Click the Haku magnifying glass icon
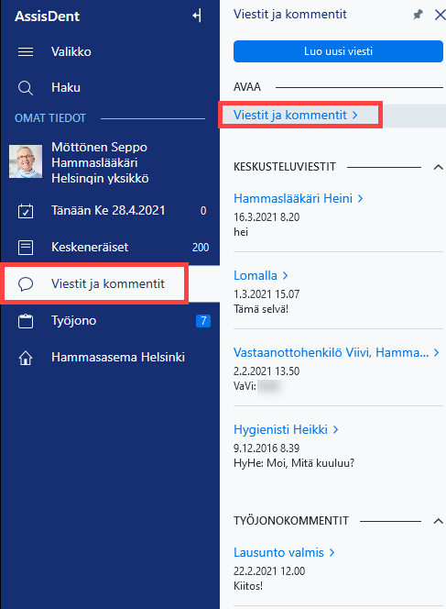The image size is (446, 609). pyautogui.click(x=26, y=88)
